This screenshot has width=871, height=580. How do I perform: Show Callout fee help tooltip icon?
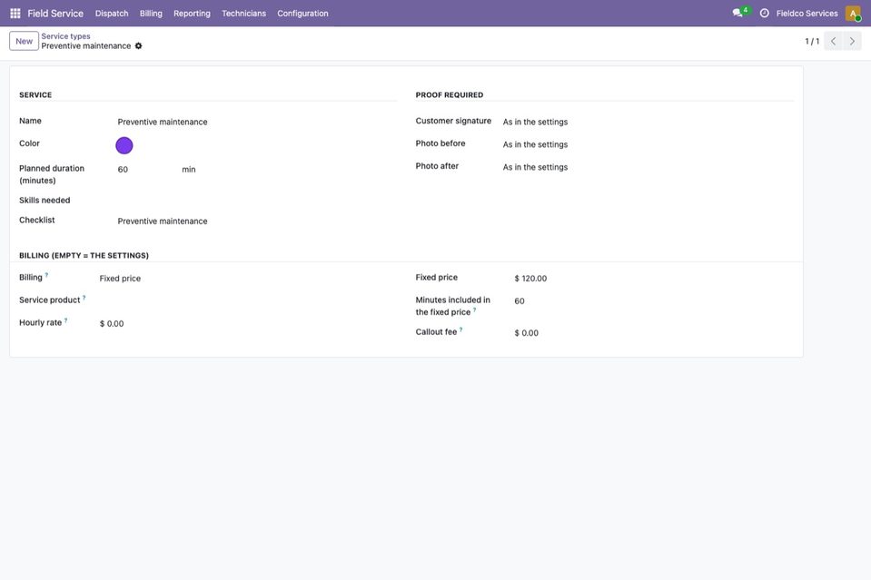pyautogui.click(x=460, y=329)
